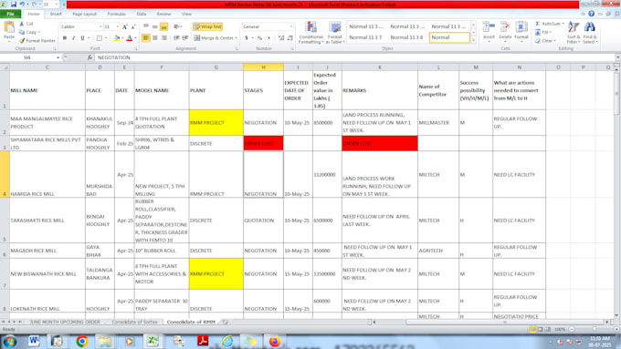This screenshot has width=621, height=349.
Task: Select Normal 11 3 7 cell style
Action: [x=366, y=37]
